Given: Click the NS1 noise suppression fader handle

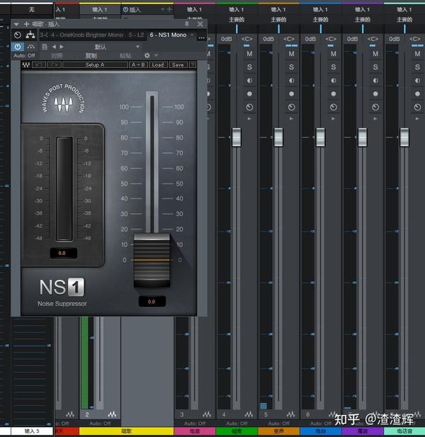Looking at the screenshot, I should [x=152, y=261].
